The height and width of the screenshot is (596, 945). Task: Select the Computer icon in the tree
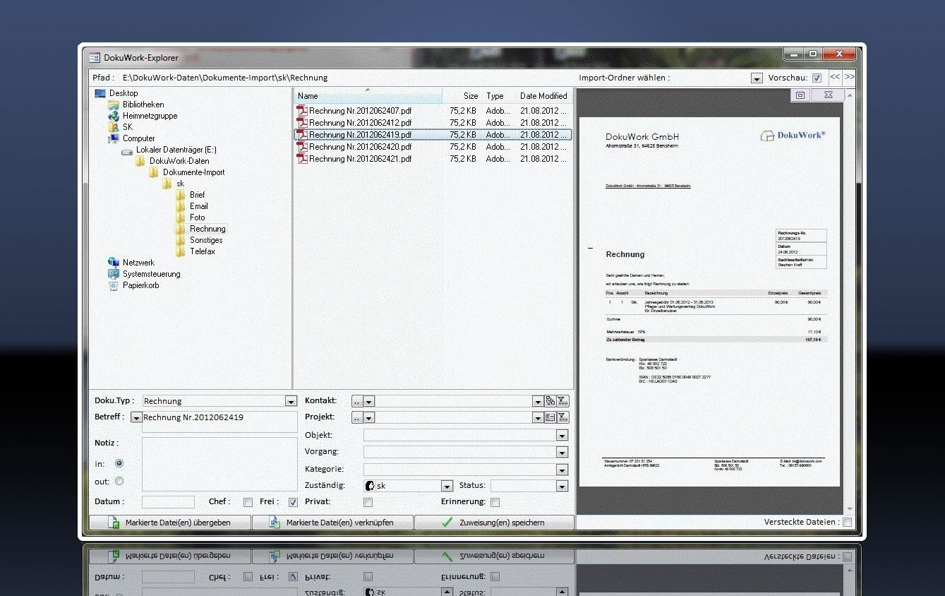point(114,138)
